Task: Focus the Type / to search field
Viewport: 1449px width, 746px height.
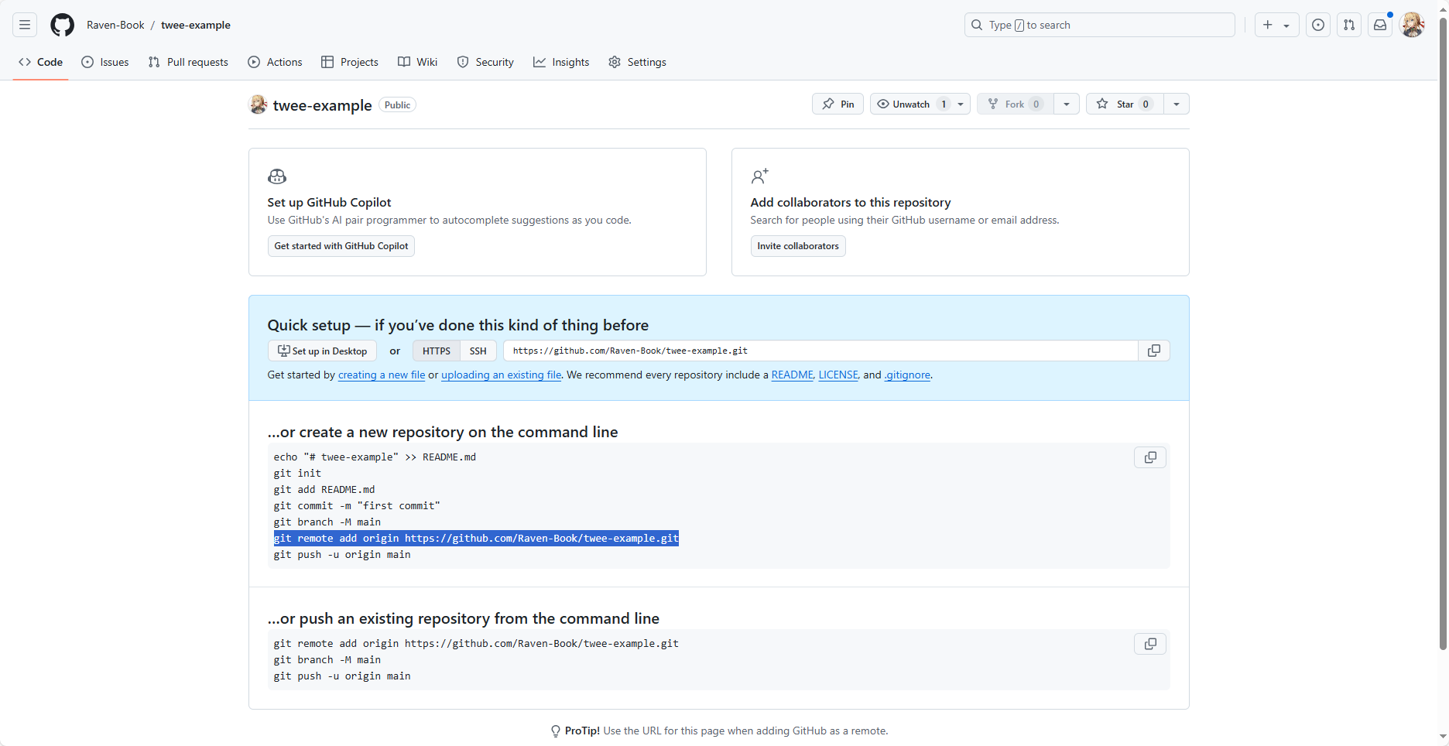Action: point(1099,25)
